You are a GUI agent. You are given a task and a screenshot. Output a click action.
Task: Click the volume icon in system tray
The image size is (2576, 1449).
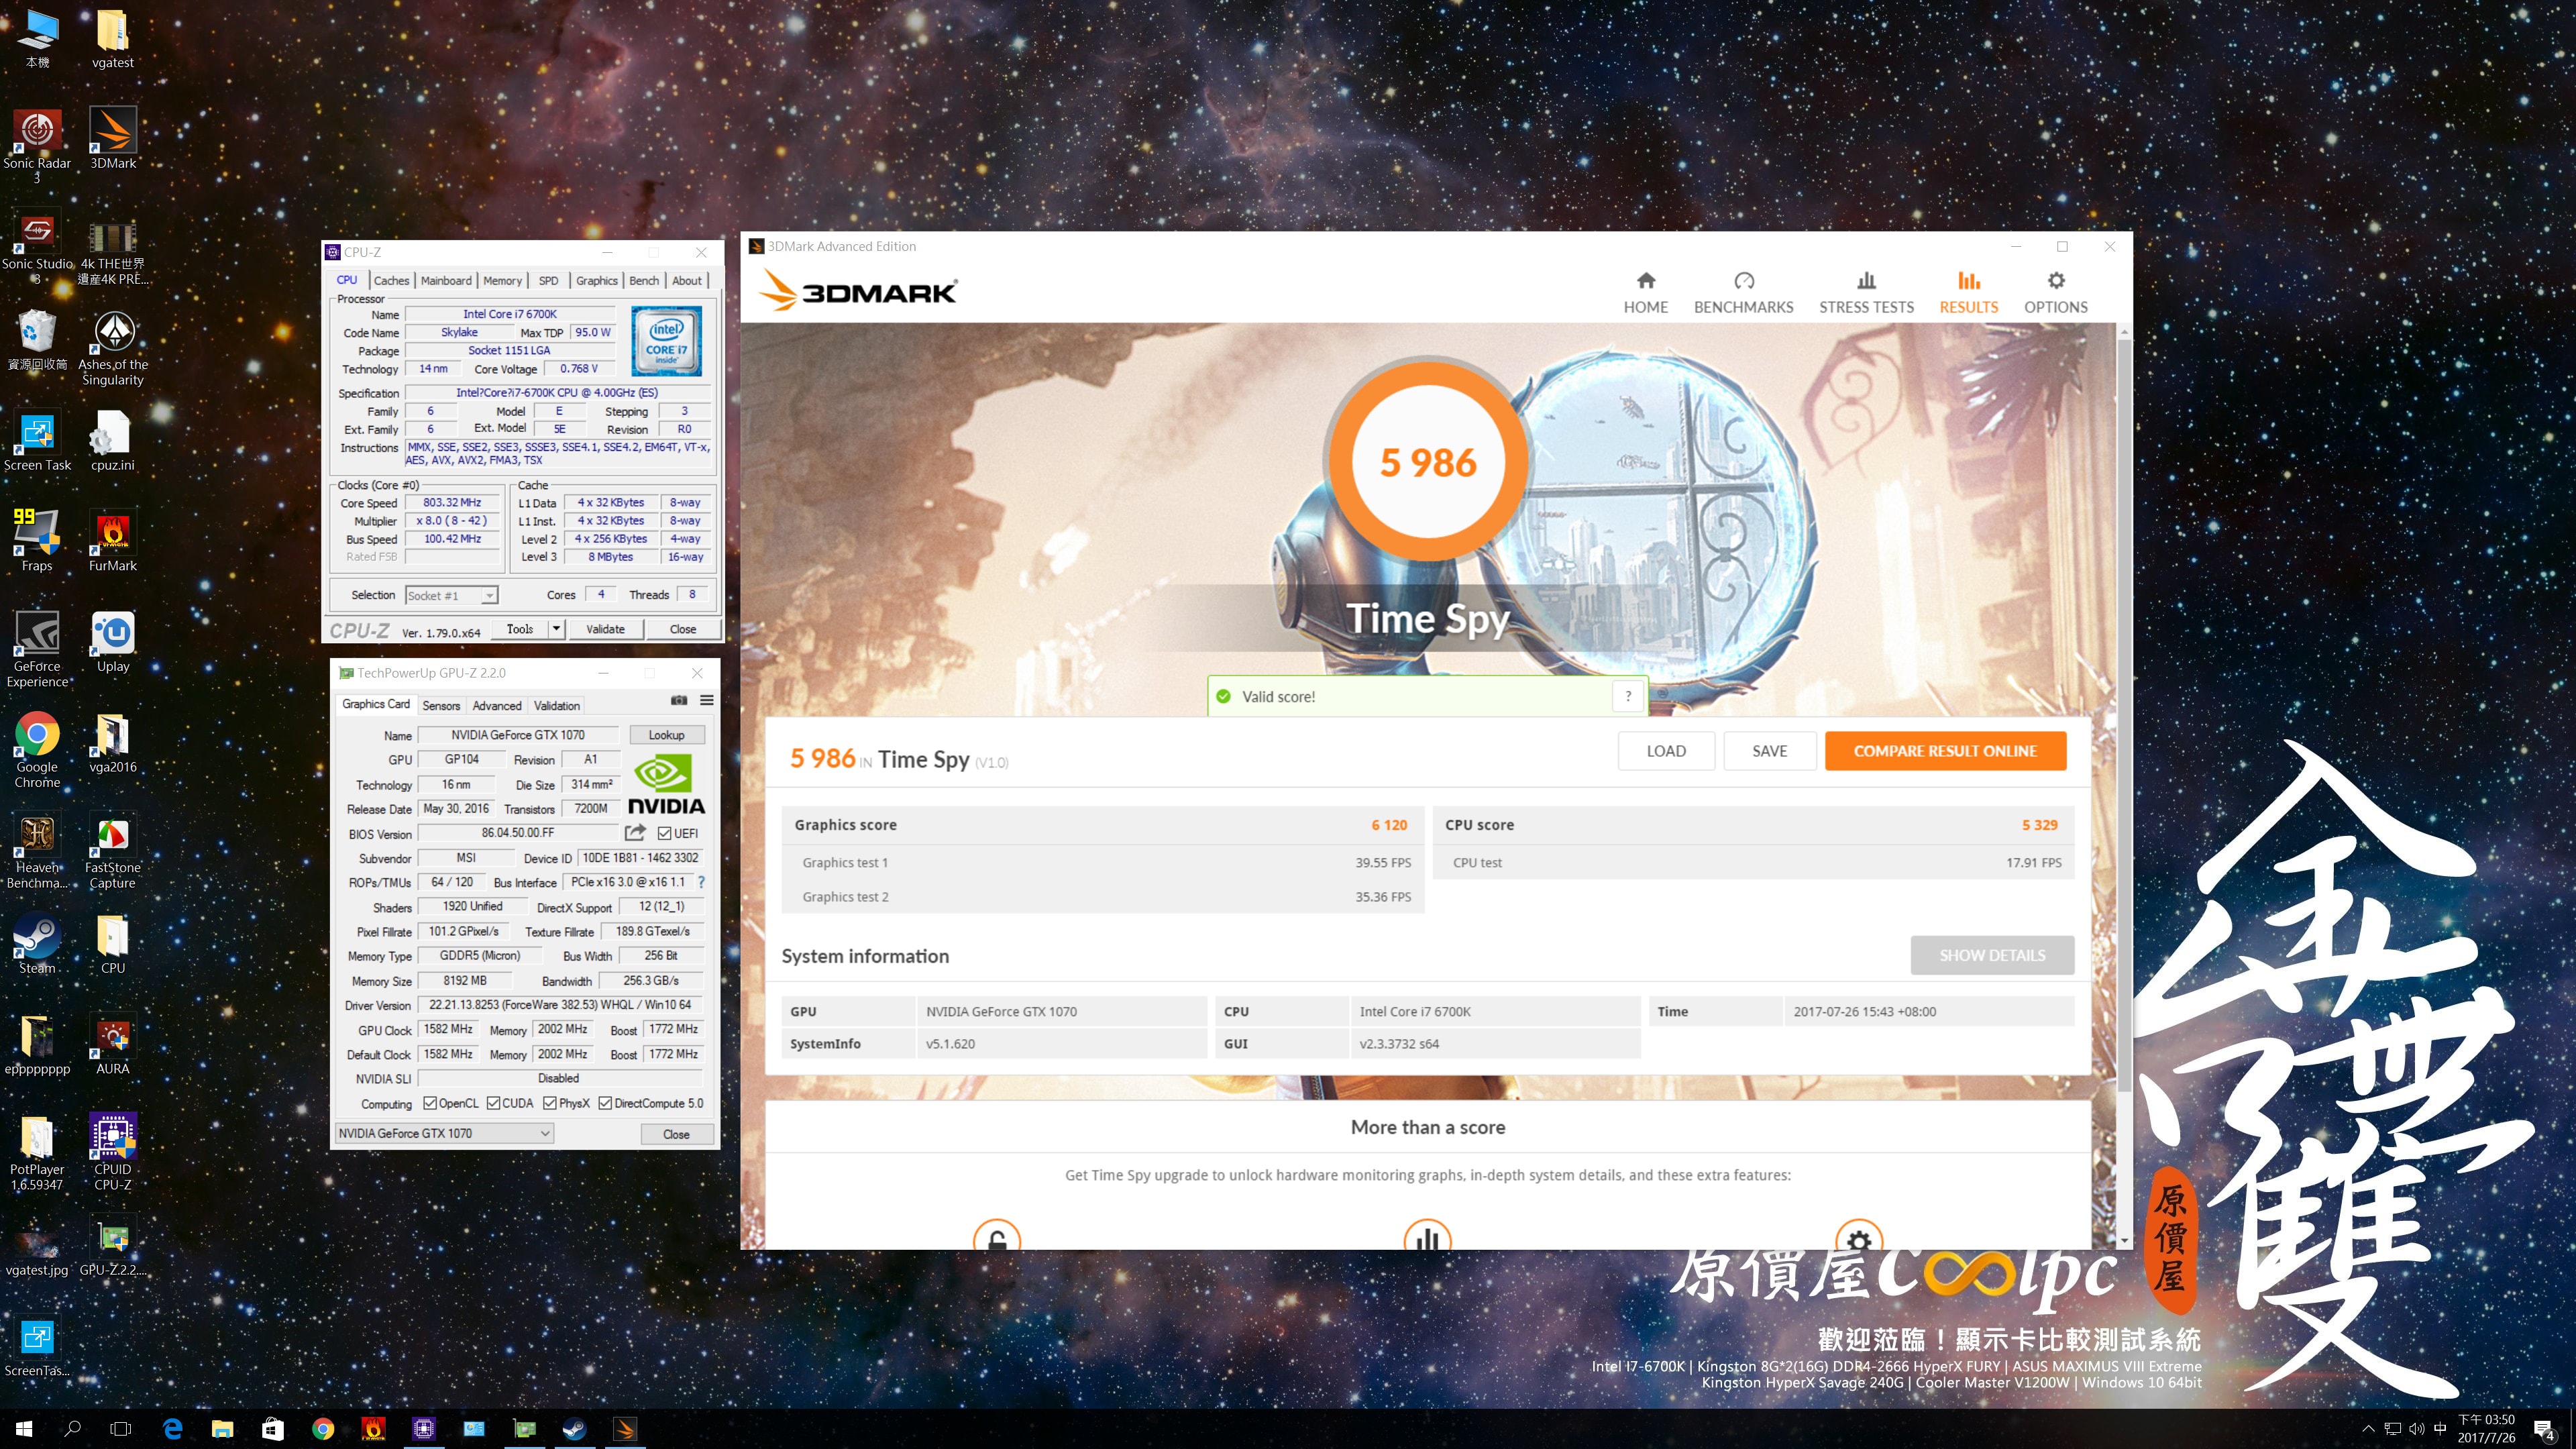[2416, 1429]
